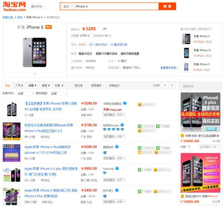
Task: Open the price trend chart icon
Action: tap(104, 29)
